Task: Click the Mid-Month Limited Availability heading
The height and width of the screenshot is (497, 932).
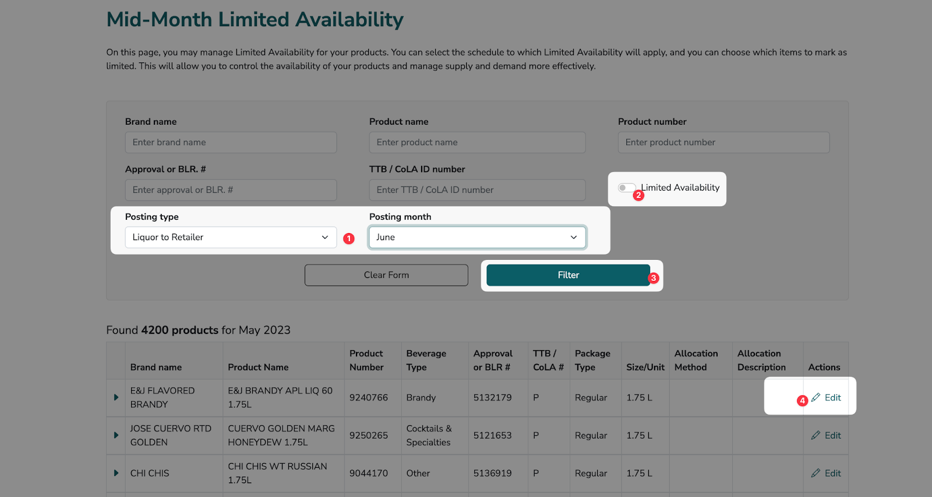Action: 255,20
